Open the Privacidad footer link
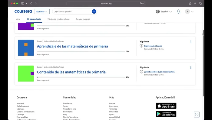This screenshot has width=212, height=120. [114, 112]
